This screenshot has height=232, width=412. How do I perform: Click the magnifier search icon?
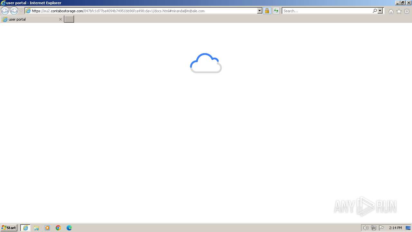pos(375,11)
